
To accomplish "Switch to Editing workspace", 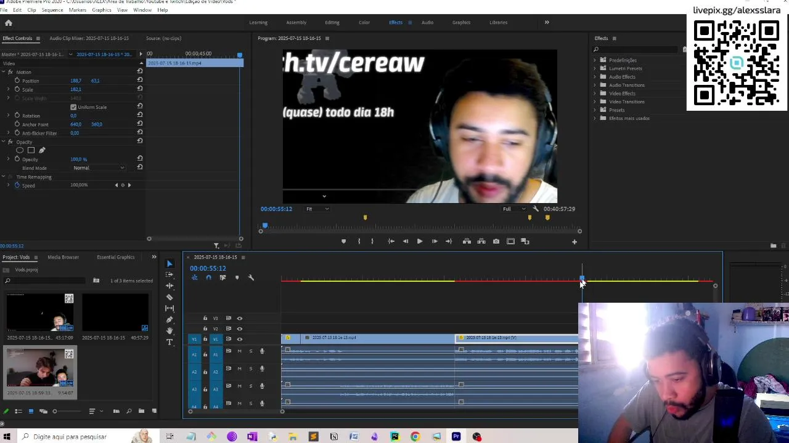I will [x=332, y=23].
